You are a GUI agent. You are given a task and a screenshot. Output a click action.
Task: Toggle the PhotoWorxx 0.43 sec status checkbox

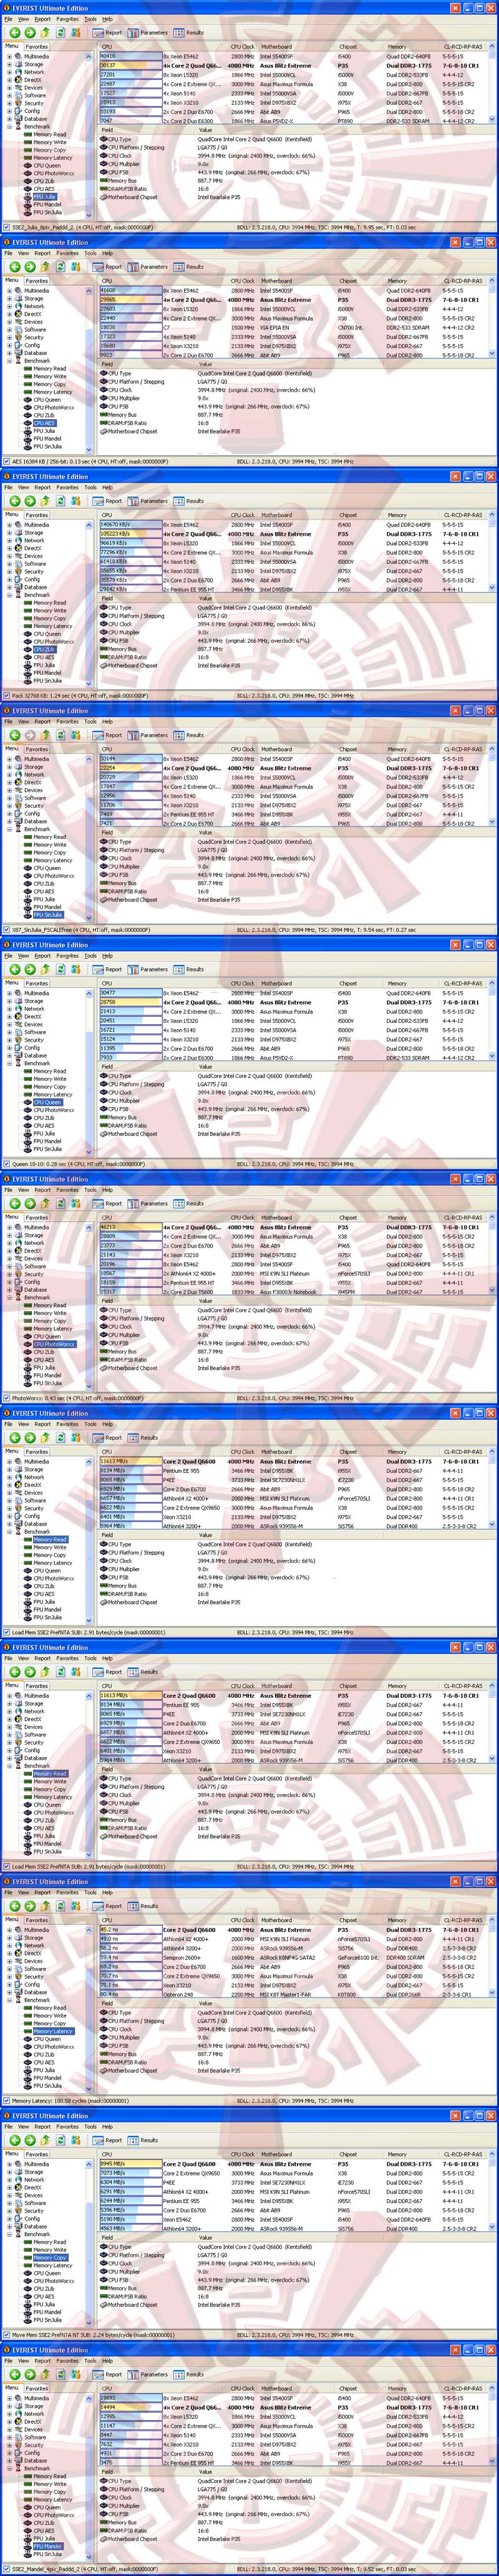click(x=6, y=1398)
